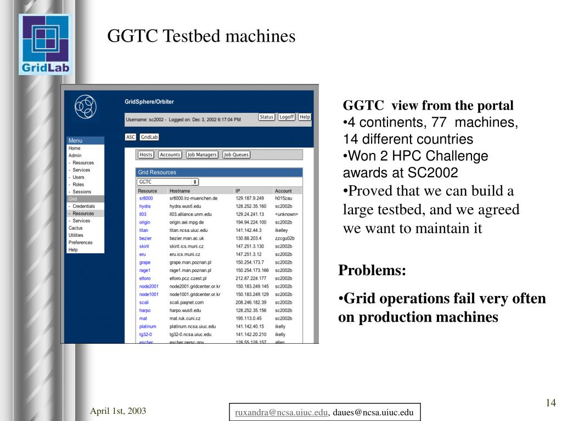Screen dimensions: 562x421
Task: Open Resources under Admin menu
Action: point(83,162)
